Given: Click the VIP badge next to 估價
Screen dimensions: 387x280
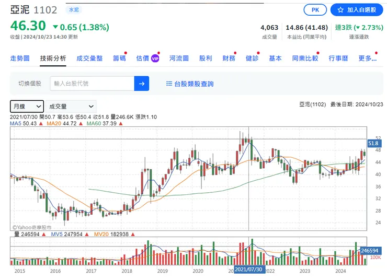Looking at the screenshot, I should coord(155,59).
